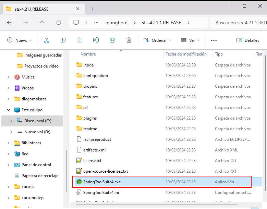Expand the Disco local (C:) node

click(11, 121)
